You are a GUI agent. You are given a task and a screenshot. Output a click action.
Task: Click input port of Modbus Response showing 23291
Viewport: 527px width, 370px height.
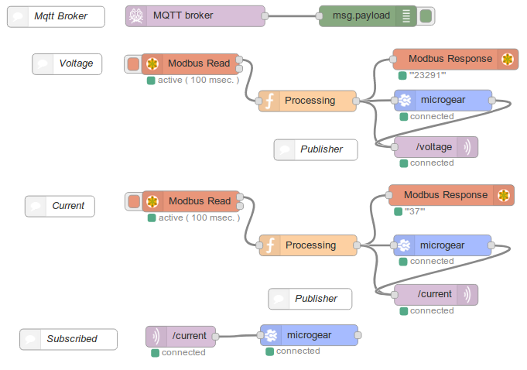click(393, 59)
